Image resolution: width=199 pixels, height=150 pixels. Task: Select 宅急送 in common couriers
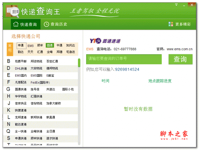tap(70, 52)
